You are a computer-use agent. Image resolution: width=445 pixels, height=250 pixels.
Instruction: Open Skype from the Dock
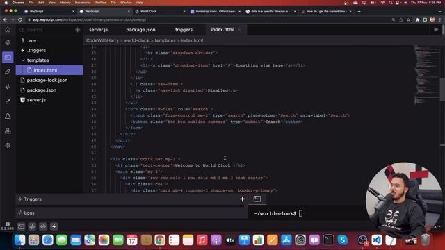click(x=343, y=240)
